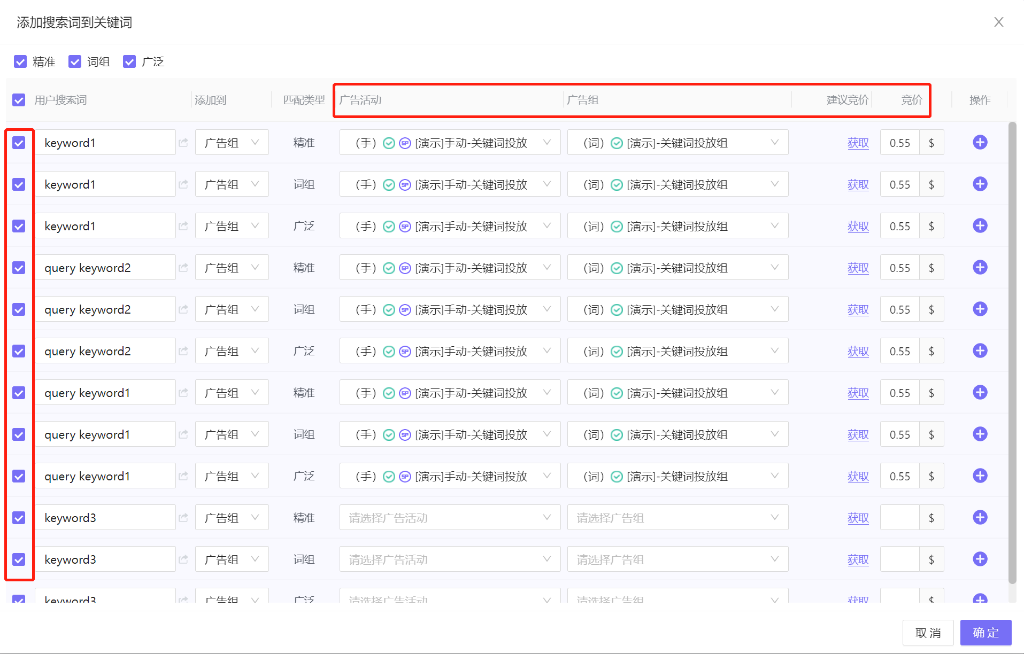Toggle the 广泛 match type checkbox
Screen dimensions: 1024x654
coord(129,62)
